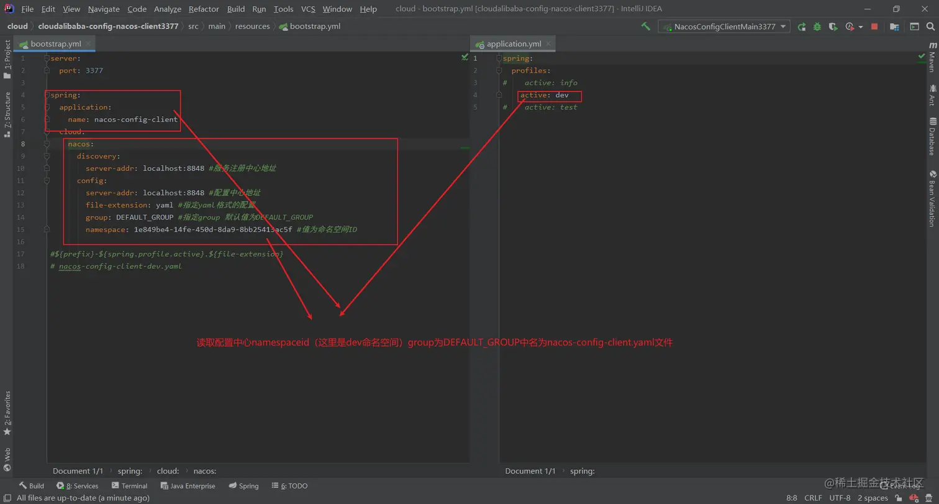Open the NacosConfigClientMain3377 run configuration dropdown
The height and width of the screenshot is (504, 939).
click(724, 27)
